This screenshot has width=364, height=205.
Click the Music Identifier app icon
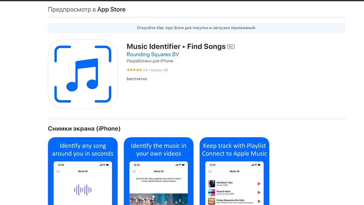coord(83,74)
